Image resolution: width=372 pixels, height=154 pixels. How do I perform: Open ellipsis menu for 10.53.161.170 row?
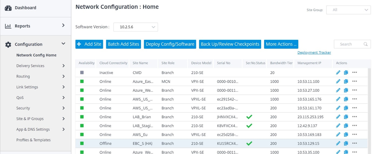(355, 108)
